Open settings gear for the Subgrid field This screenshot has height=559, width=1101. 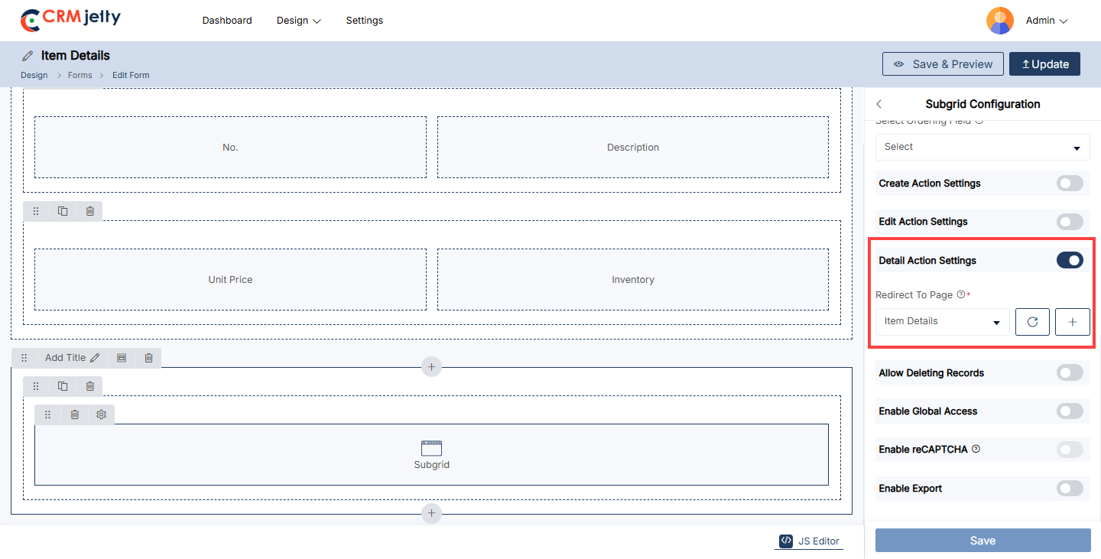(x=101, y=414)
